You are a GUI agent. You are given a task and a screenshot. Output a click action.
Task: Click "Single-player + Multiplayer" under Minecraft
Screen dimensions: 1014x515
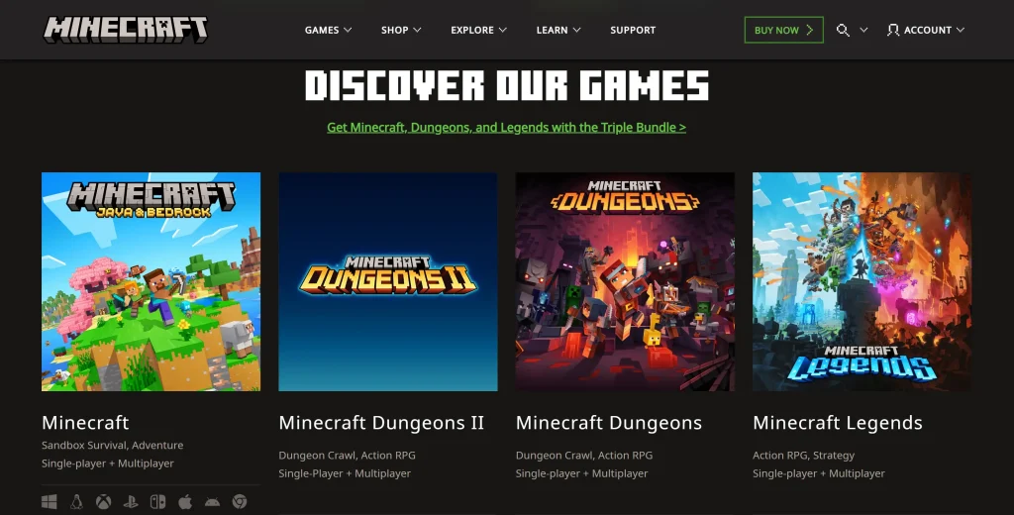click(x=107, y=463)
